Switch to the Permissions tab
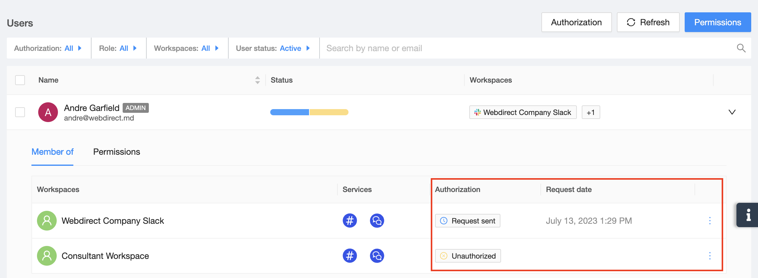 tap(116, 152)
